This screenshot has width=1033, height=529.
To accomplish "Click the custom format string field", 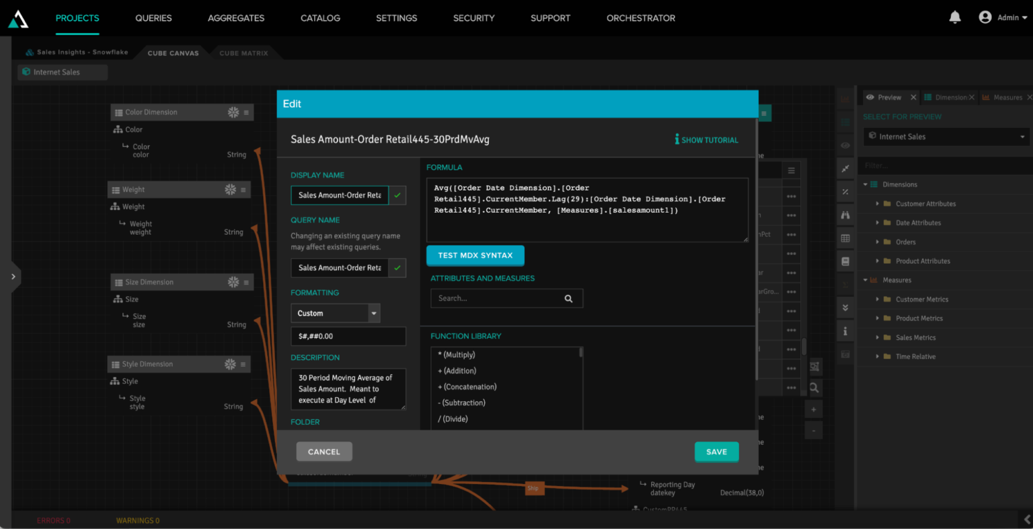I will click(348, 337).
